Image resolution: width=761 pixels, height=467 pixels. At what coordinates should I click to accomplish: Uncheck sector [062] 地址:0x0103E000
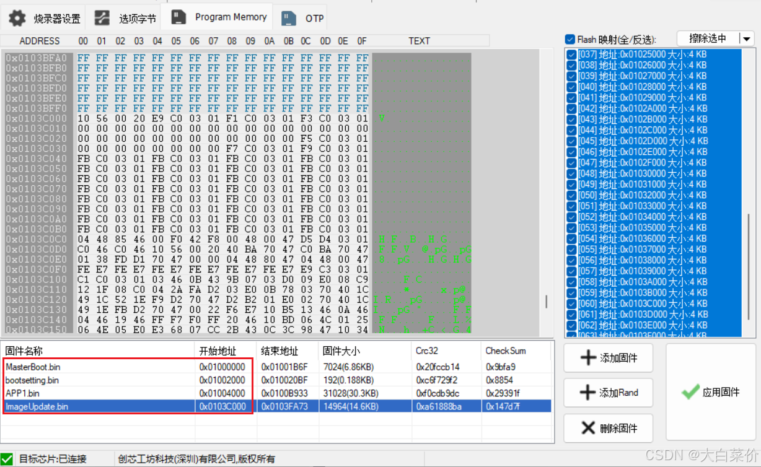[571, 325]
